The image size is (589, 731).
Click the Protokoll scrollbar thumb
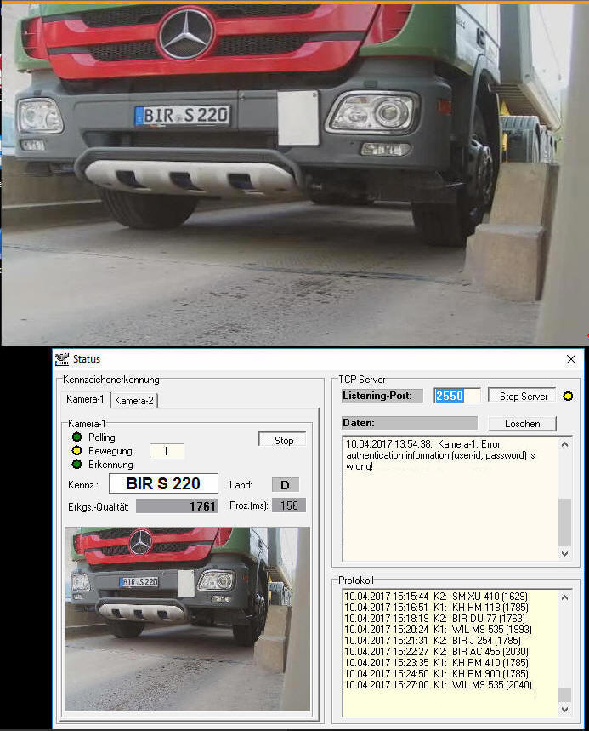[x=565, y=694]
